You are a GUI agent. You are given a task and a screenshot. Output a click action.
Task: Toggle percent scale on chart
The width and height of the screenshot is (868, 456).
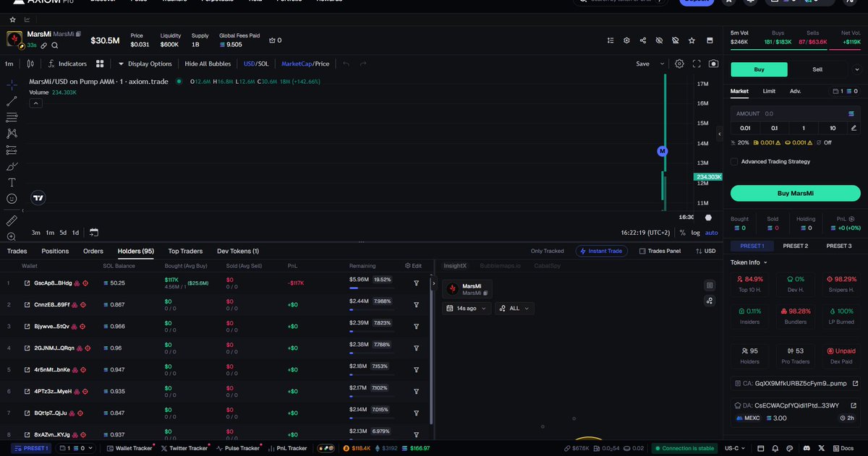click(683, 233)
